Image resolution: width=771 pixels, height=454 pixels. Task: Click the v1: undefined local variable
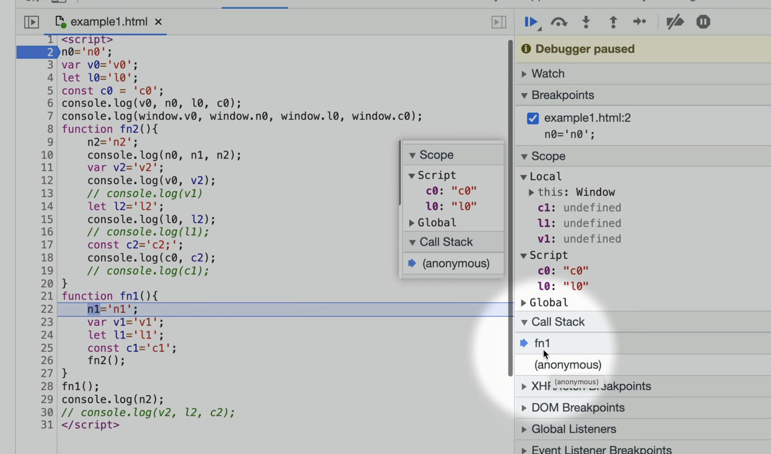tap(579, 239)
